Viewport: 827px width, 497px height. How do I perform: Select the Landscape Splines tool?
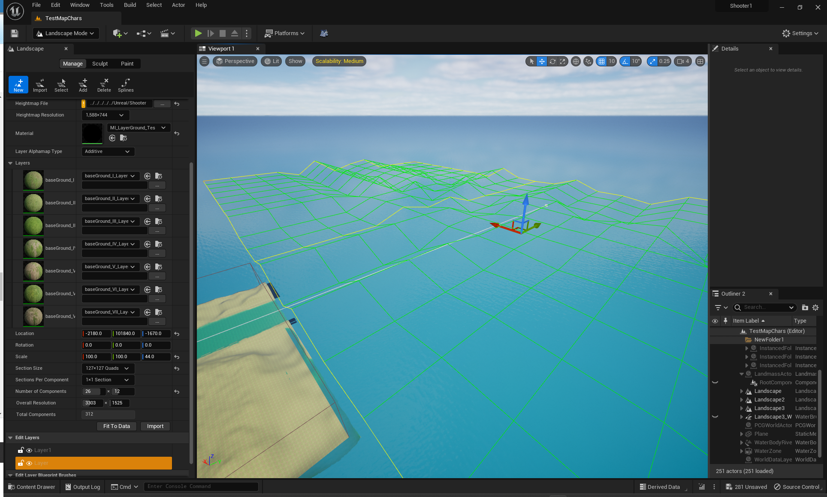click(x=126, y=84)
